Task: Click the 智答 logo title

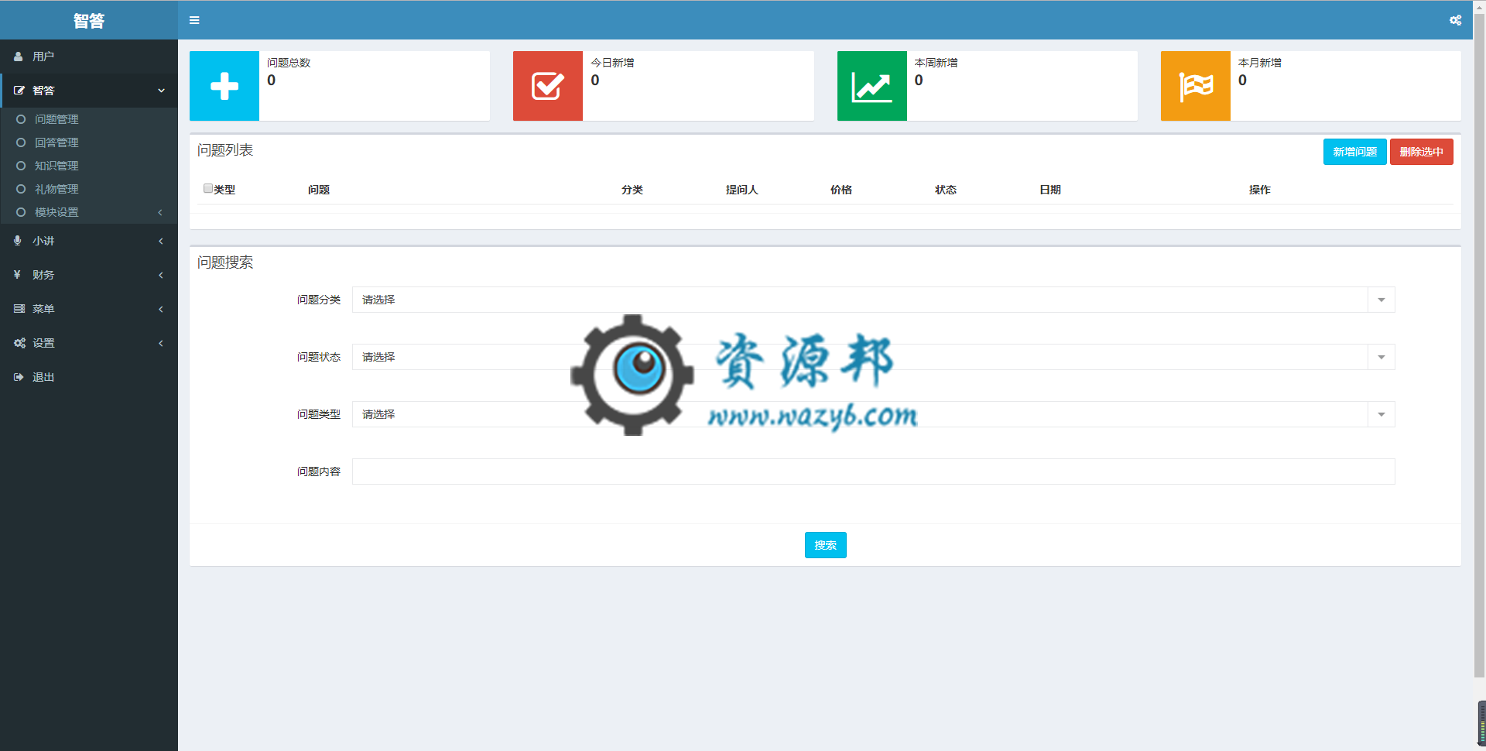Action: click(x=89, y=21)
